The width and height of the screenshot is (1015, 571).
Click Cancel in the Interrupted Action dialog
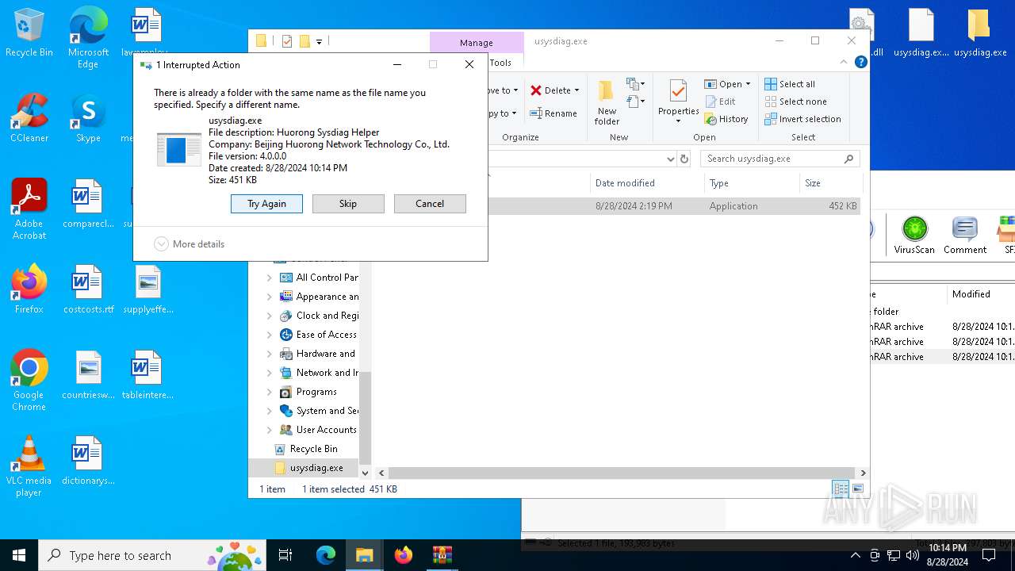(430, 204)
